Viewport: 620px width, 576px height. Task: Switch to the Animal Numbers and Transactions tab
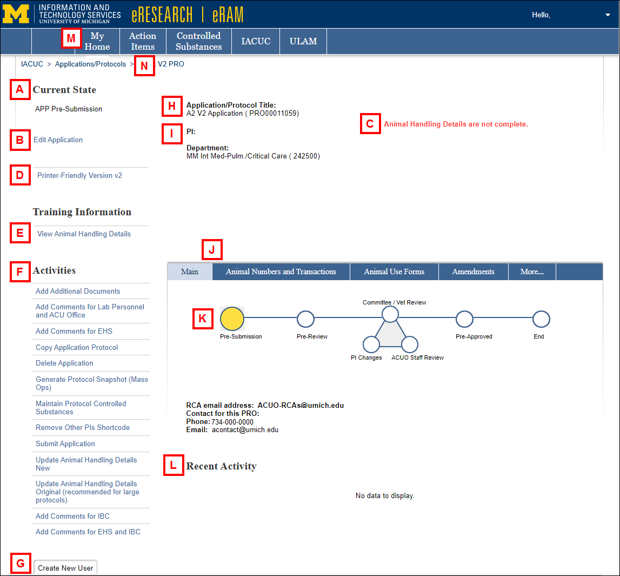pyautogui.click(x=281, y=271)
